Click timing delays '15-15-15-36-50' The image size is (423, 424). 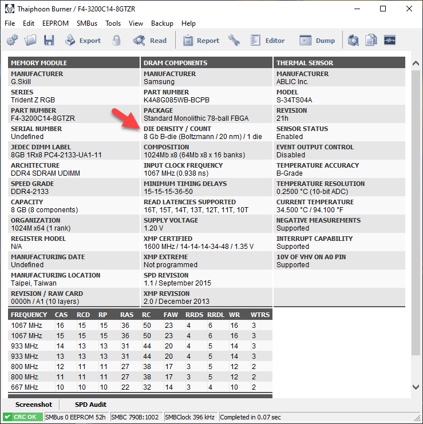pyautogui.click(x=168, y=192)
